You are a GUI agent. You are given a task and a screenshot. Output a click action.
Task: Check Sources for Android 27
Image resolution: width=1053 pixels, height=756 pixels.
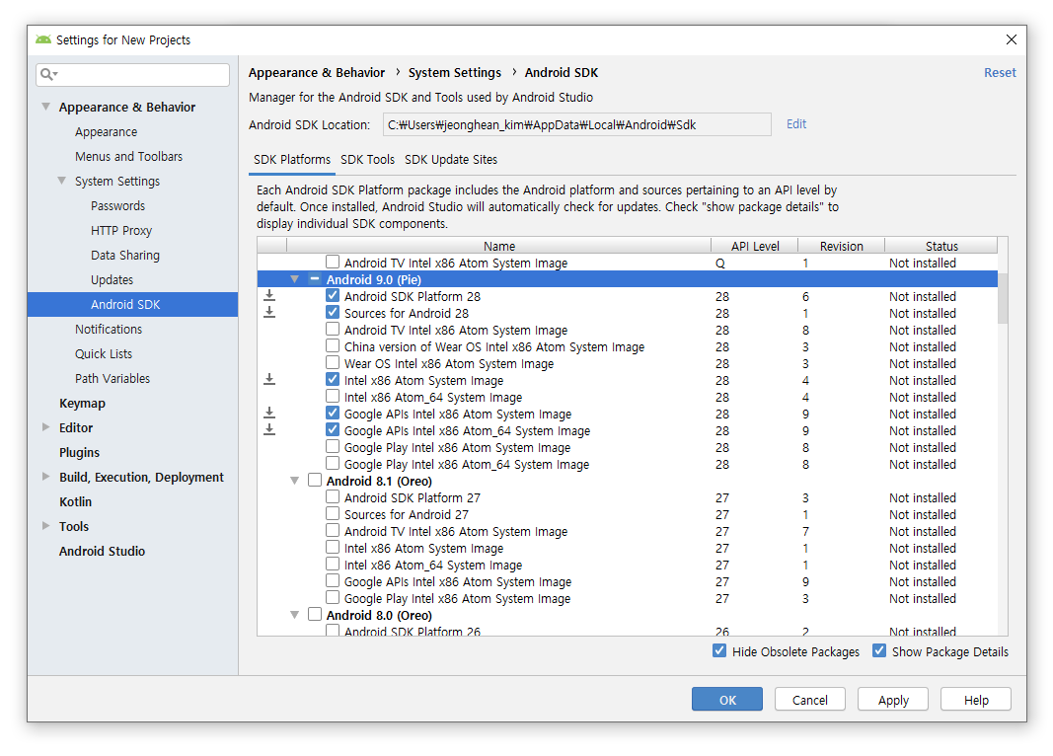pos(333,513)
